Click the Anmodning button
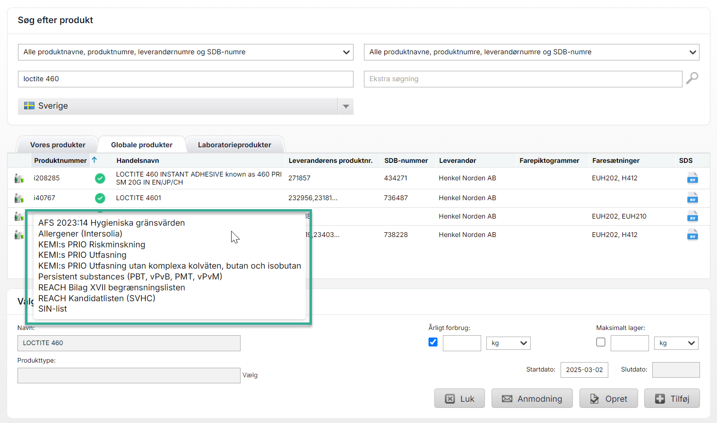The image size is (717, 423). tap(532, 398)
